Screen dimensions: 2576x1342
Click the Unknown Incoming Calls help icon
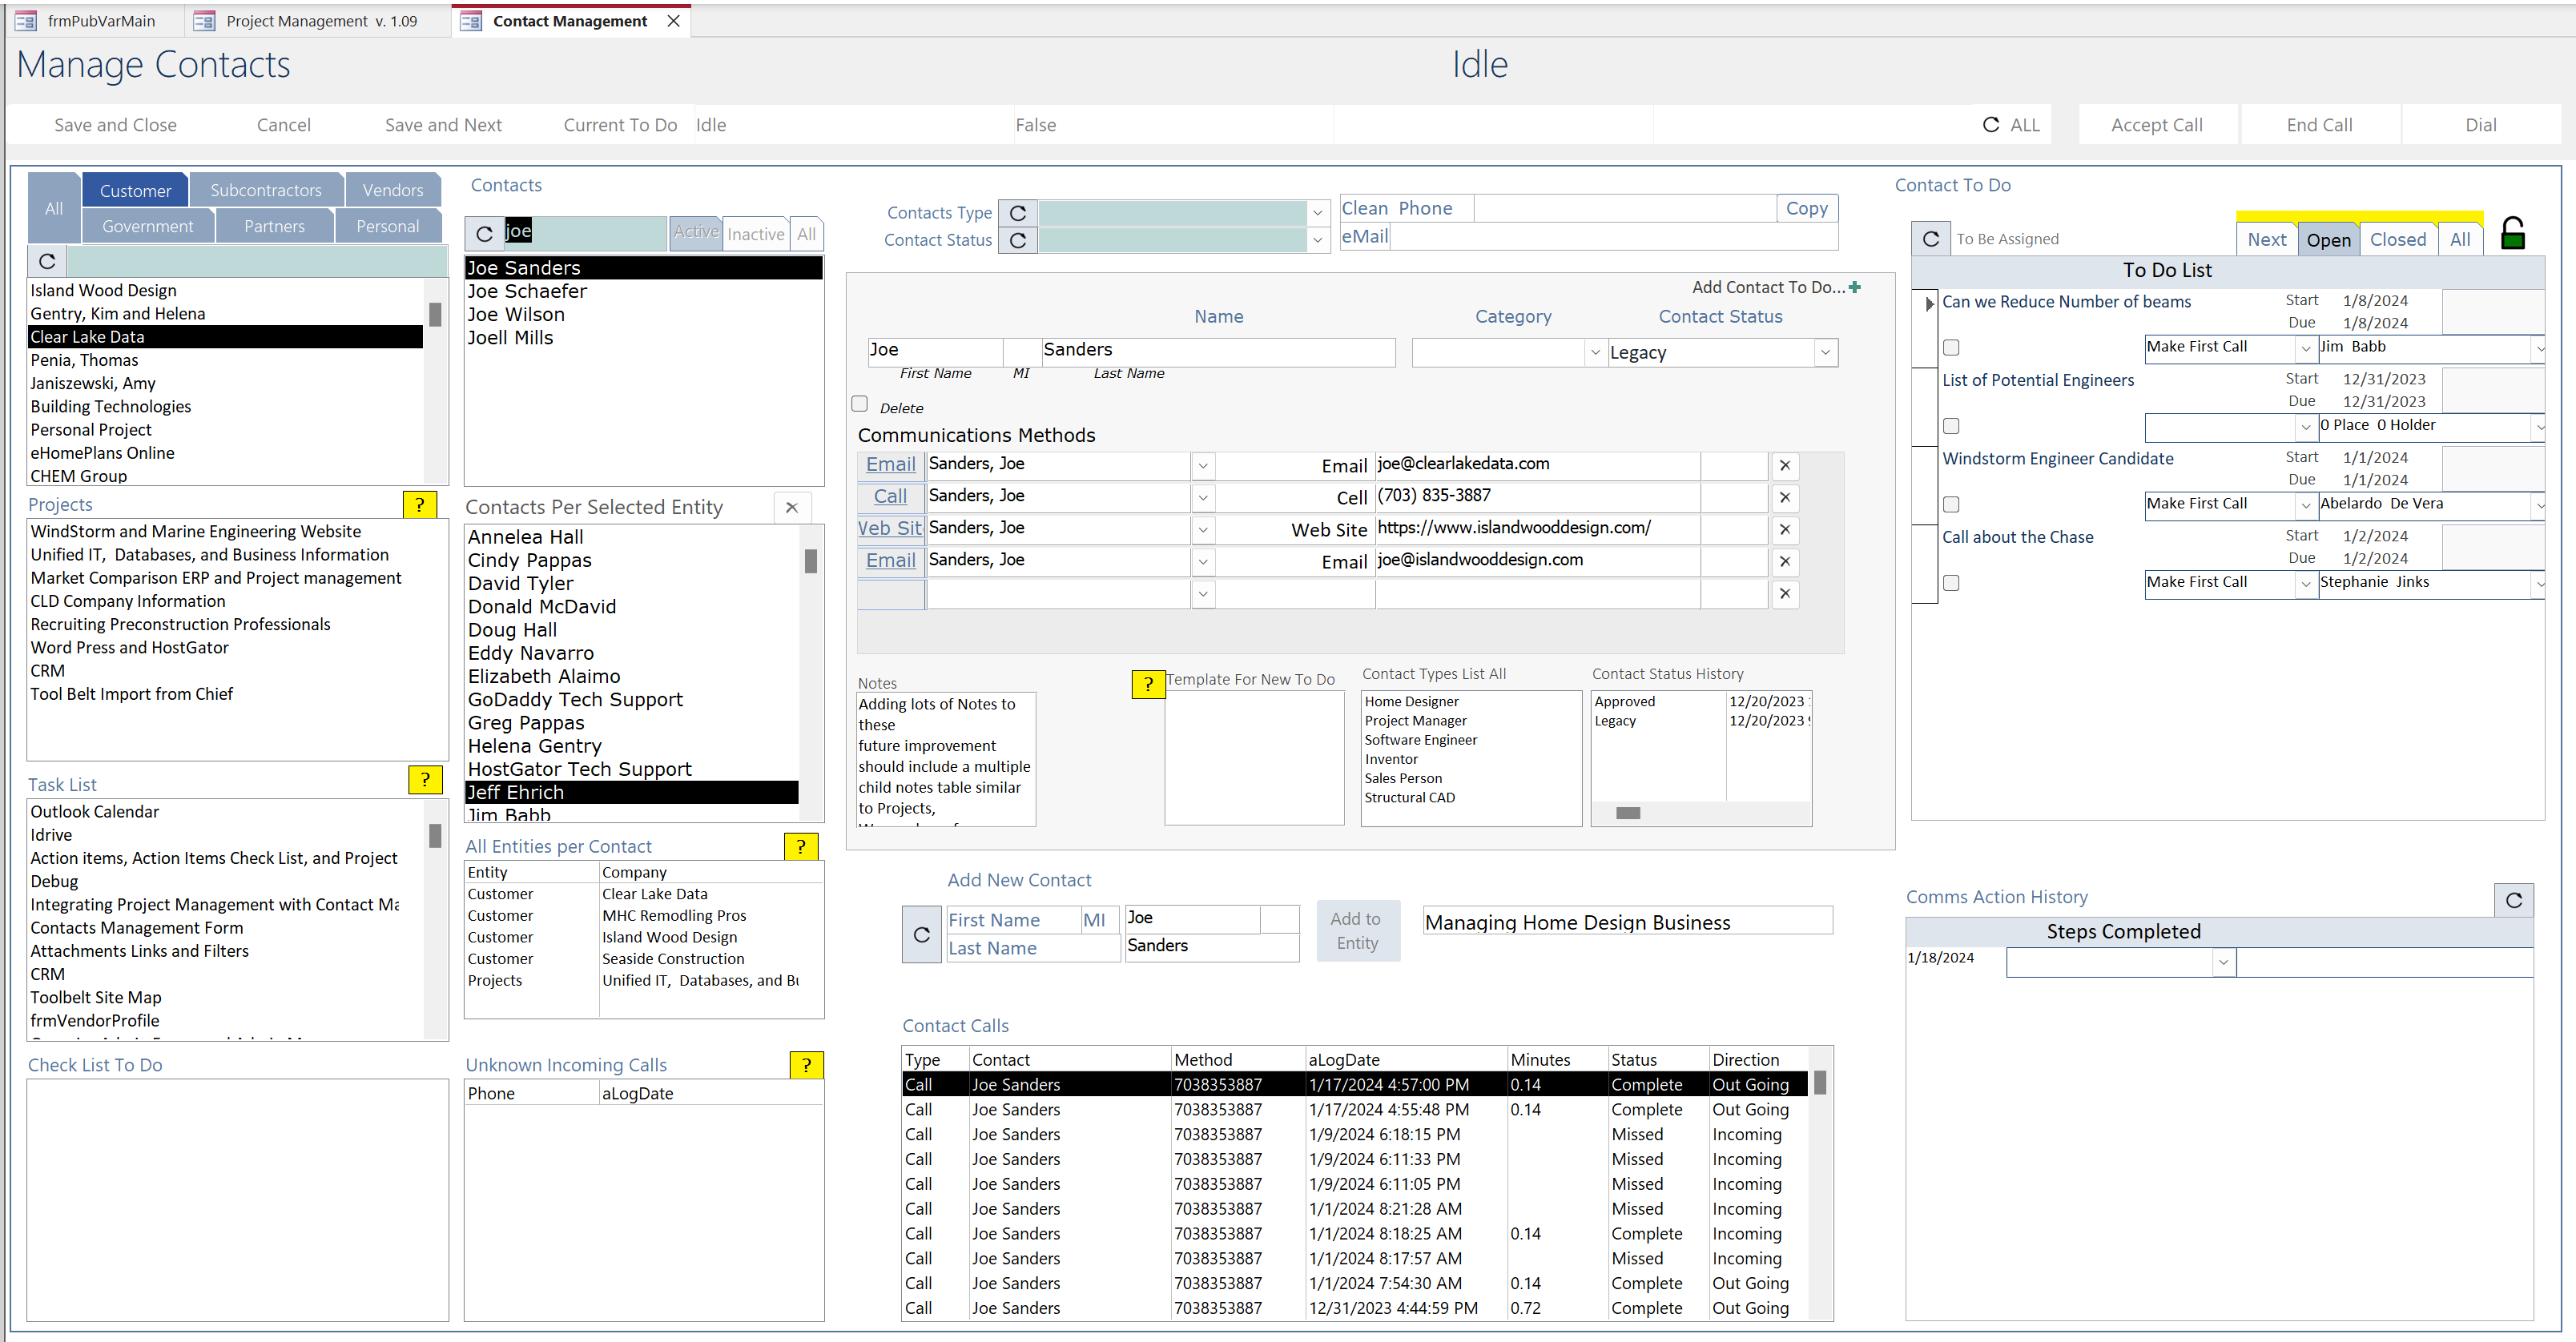tap(806, 1065)
